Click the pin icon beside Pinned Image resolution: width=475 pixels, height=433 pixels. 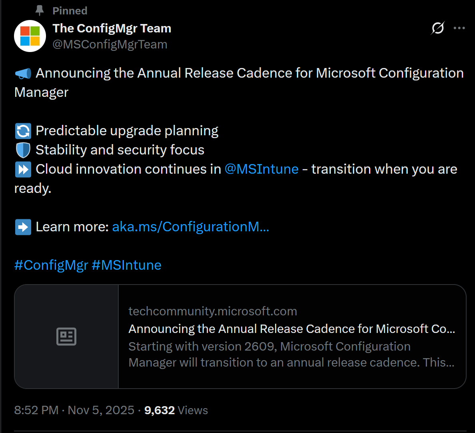40,10
